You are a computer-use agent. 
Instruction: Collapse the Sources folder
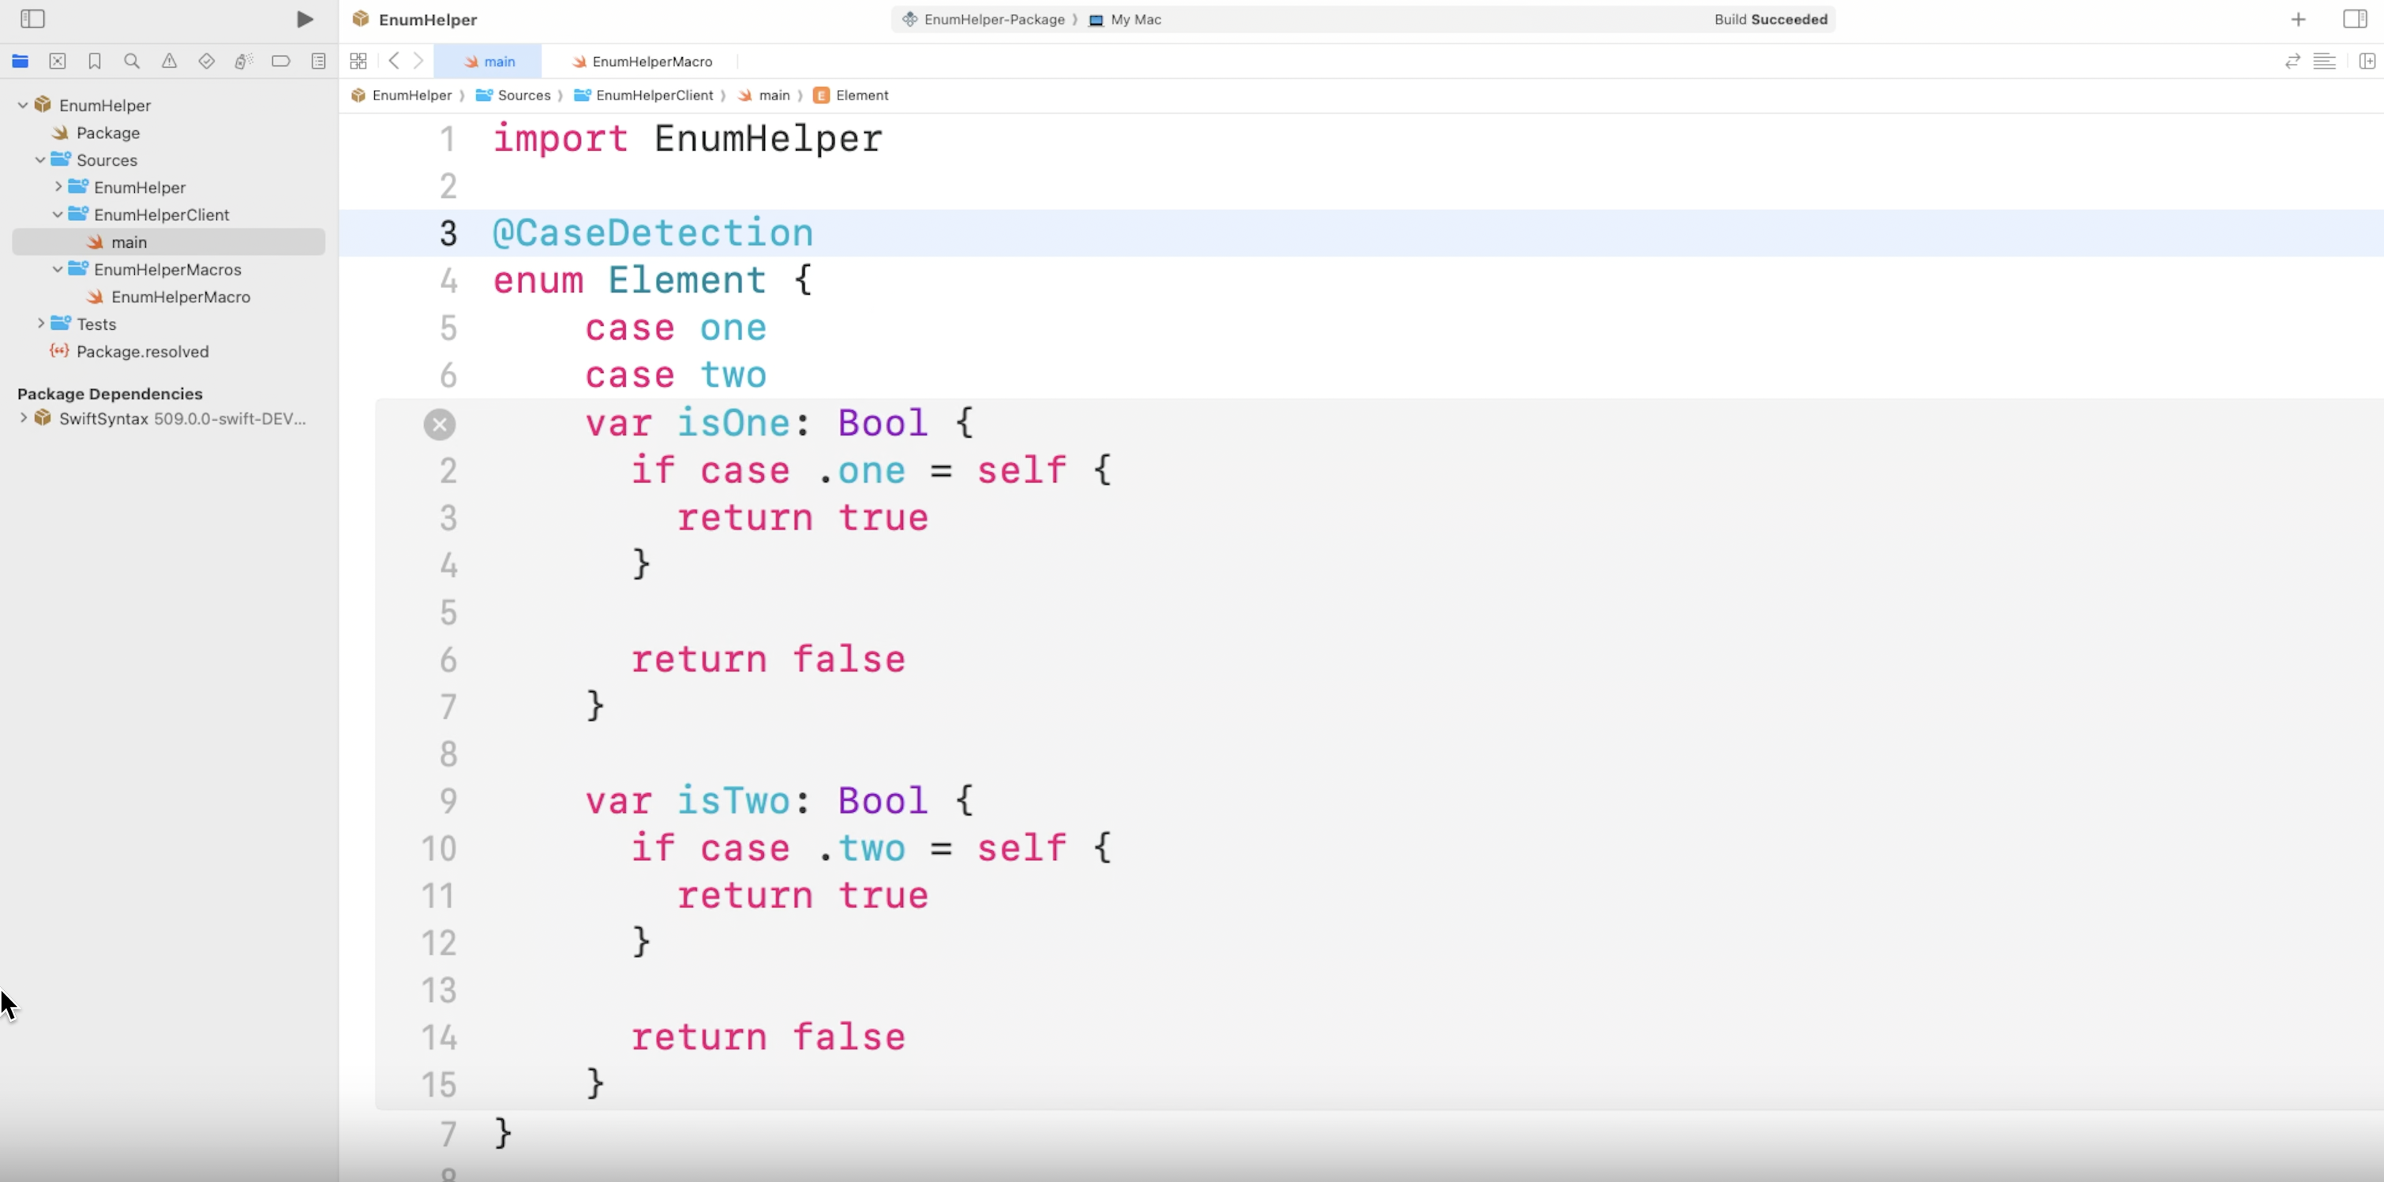pyautogui.click(x=41, y=160)
